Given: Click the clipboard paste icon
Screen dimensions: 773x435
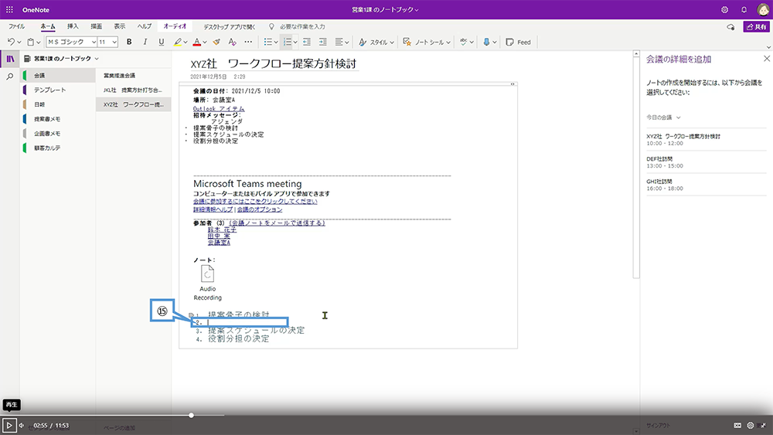Looking at the screenshot, I should pos(31,42).
